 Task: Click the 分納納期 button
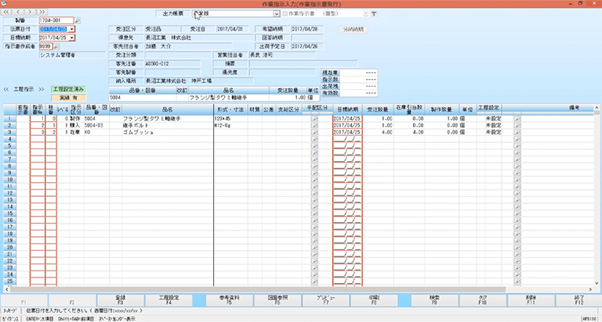[x=354, y=30]
